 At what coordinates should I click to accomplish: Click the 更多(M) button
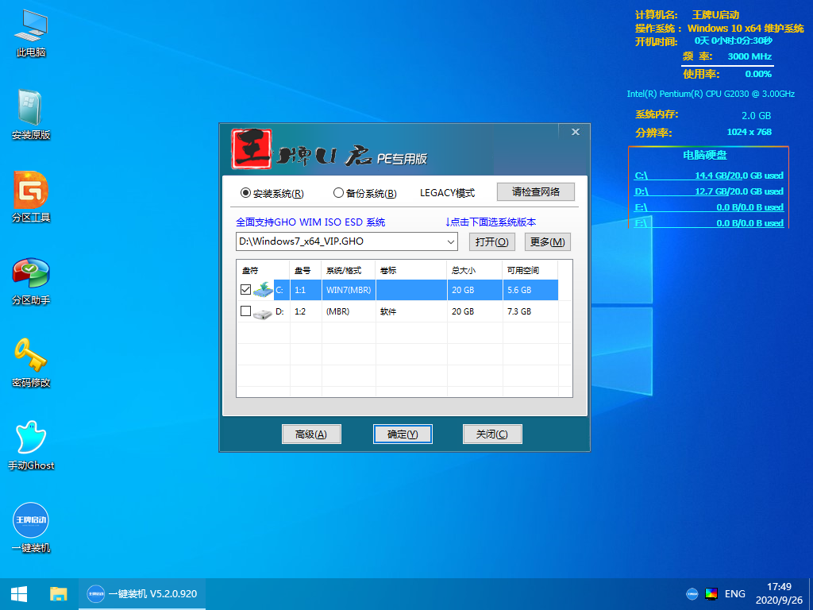[548, 242]
